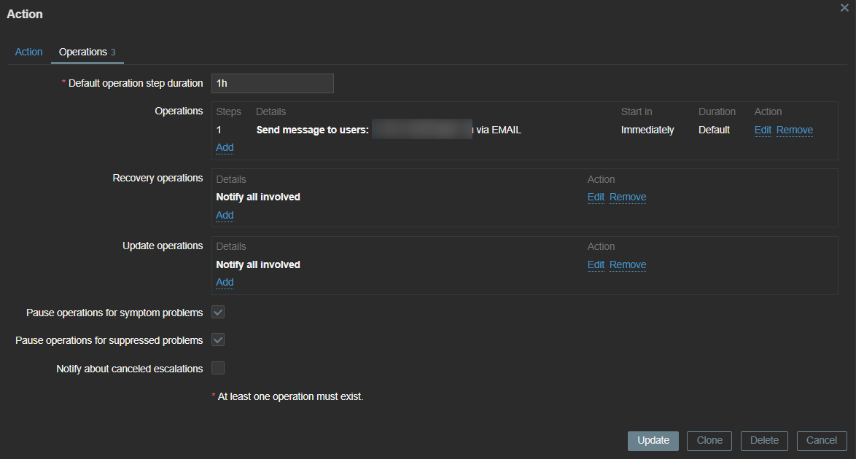Screen dimensions: 856x459
Task: Edit the Send message operation step
Action: [x=763, y=130]
